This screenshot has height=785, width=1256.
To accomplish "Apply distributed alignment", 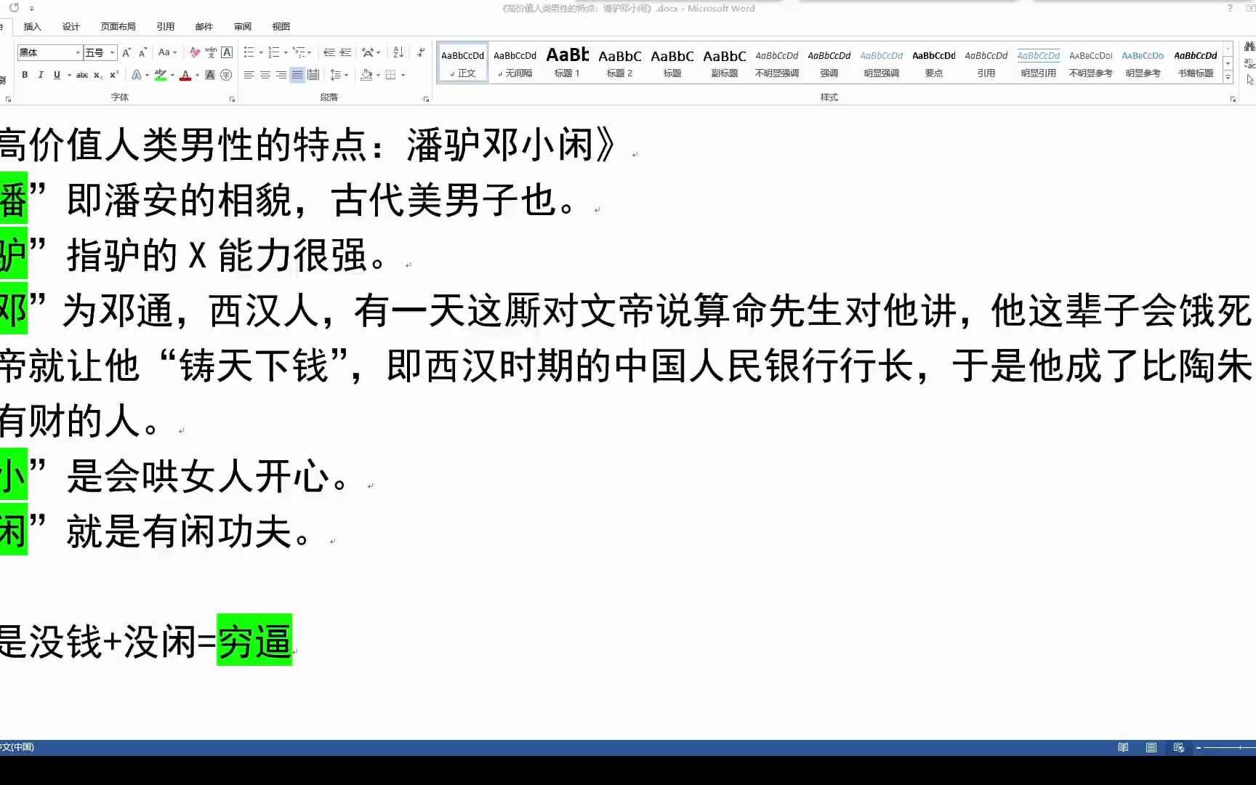I will tap(313, 75).
